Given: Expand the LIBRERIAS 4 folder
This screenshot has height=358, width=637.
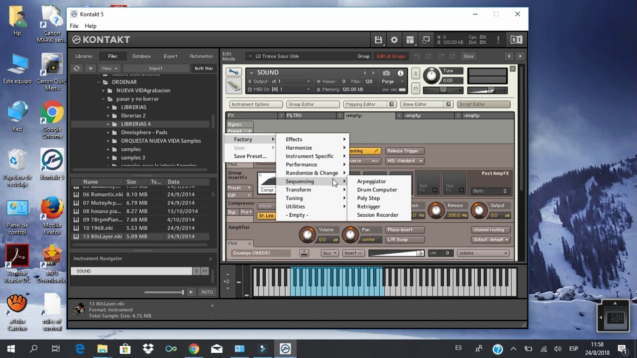Looking at the screenshot, I should click(x=108, y=124).
